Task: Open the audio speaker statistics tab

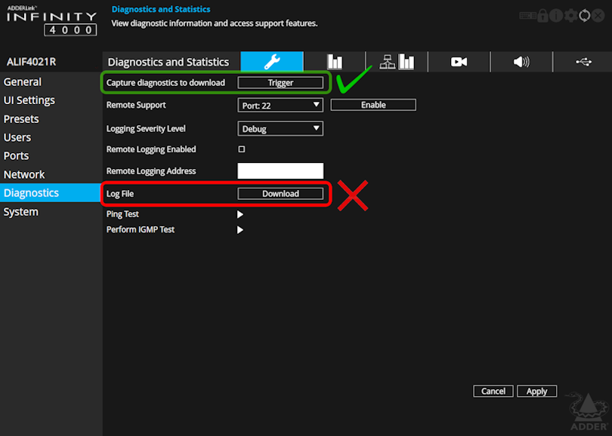Action: pos(521,62)
